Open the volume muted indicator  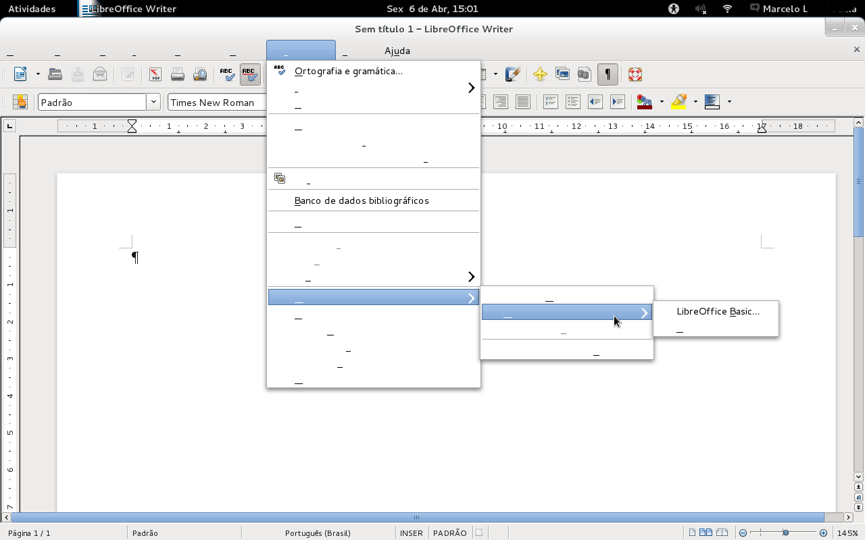tap(701, 9)
